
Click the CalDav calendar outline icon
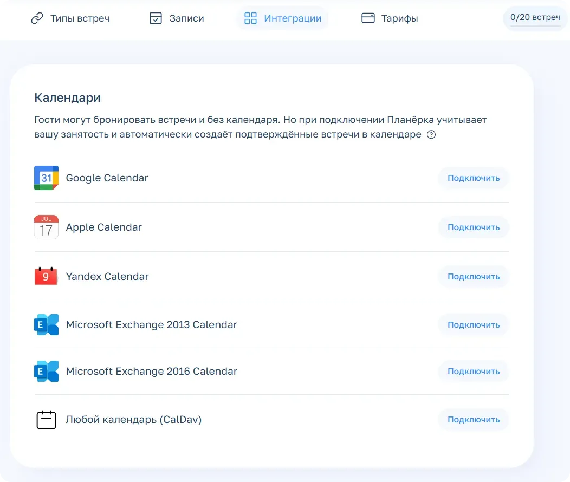point(46,420)
